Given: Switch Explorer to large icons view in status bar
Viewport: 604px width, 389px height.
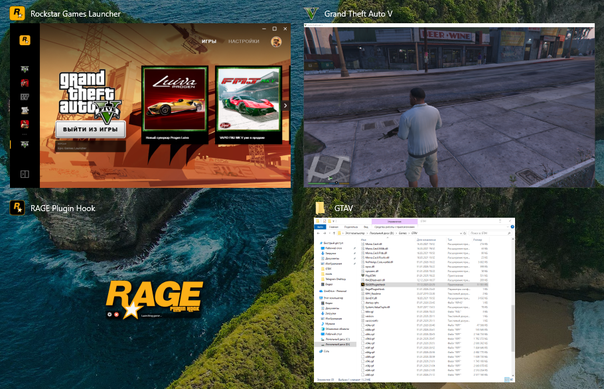Looking at the screenshot, I should point(512,379).
